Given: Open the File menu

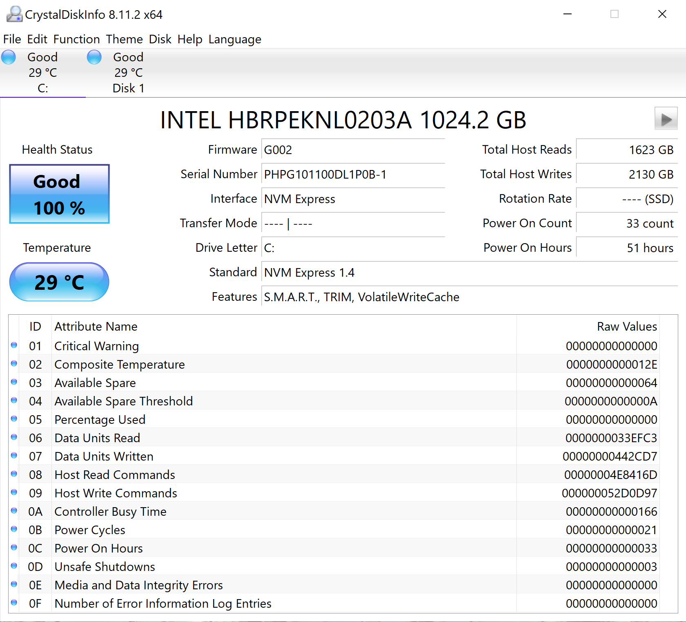Looking at the screenshot, I should pos(12,39).
